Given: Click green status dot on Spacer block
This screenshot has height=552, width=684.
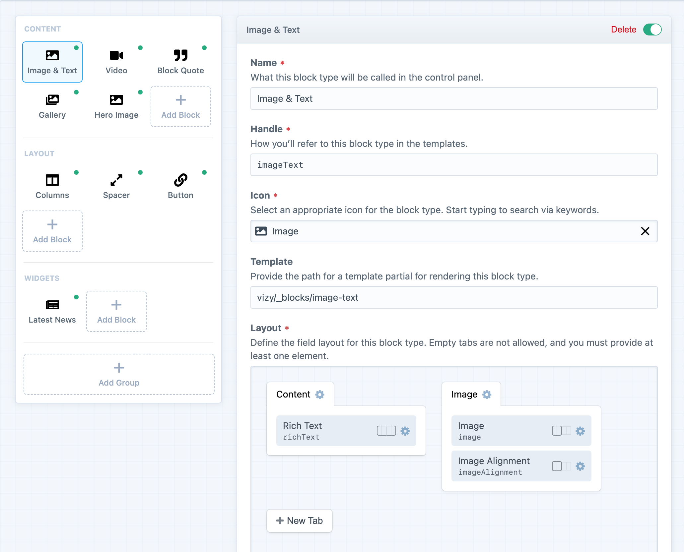Looking at the screenshot, I should pos(140,172).
